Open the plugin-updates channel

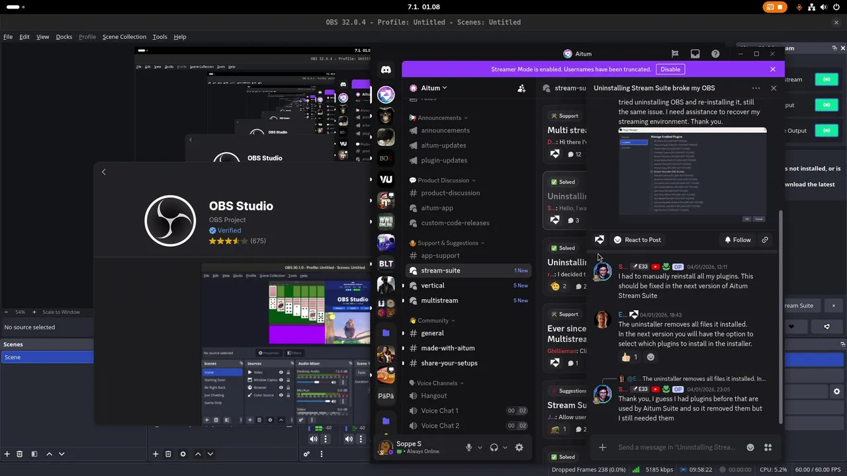click(x=444, y=161)
